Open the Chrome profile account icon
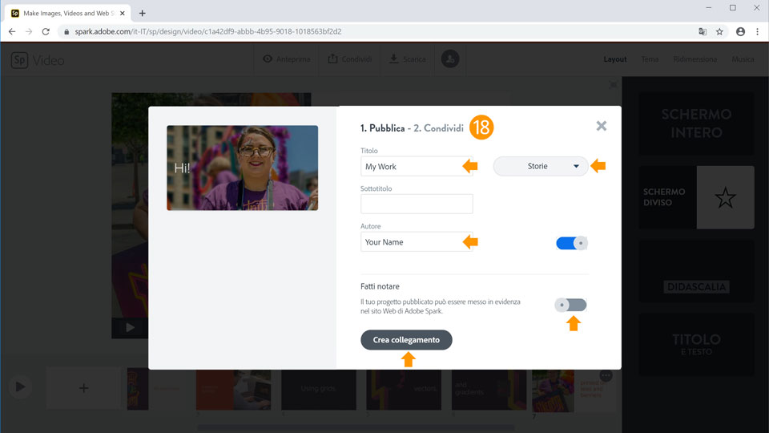The image size is (769, 433). [x=740, y=31]
